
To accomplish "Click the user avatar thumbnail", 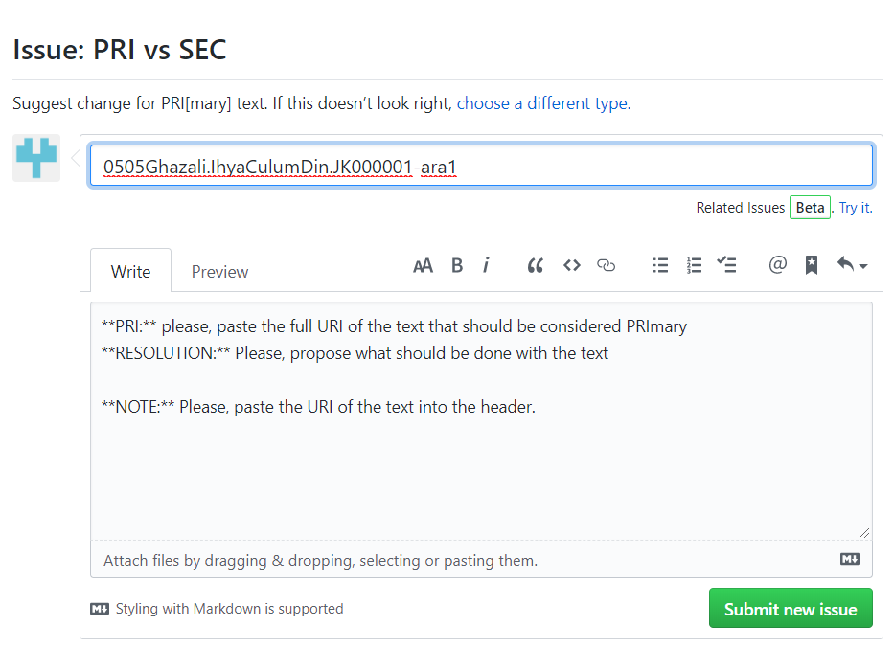I will click(36, 158).
